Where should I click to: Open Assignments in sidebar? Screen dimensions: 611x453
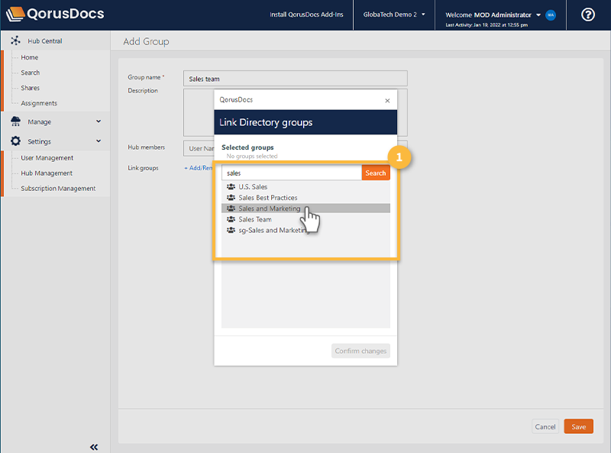pyautogui.click(x=39, y=103)
